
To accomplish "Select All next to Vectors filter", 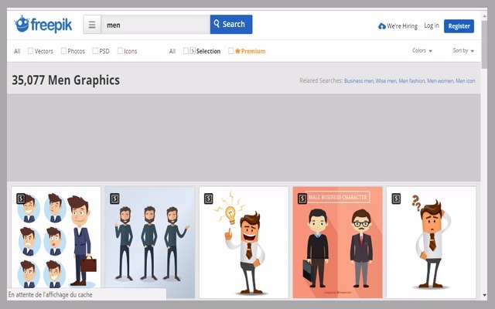I will [x=17, y=51].
